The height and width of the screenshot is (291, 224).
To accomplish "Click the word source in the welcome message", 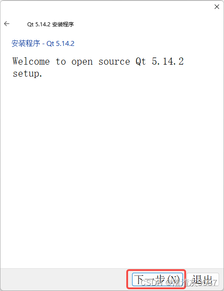I will (x=114, y=62).
